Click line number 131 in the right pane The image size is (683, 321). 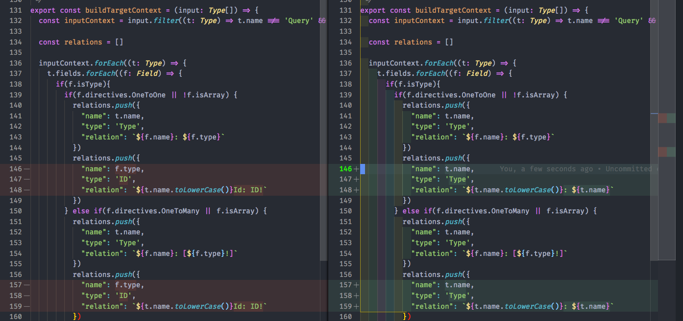[x=345, y=10]
